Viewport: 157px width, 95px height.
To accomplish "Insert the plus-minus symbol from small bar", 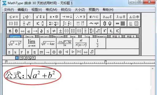I will point(60,31).
